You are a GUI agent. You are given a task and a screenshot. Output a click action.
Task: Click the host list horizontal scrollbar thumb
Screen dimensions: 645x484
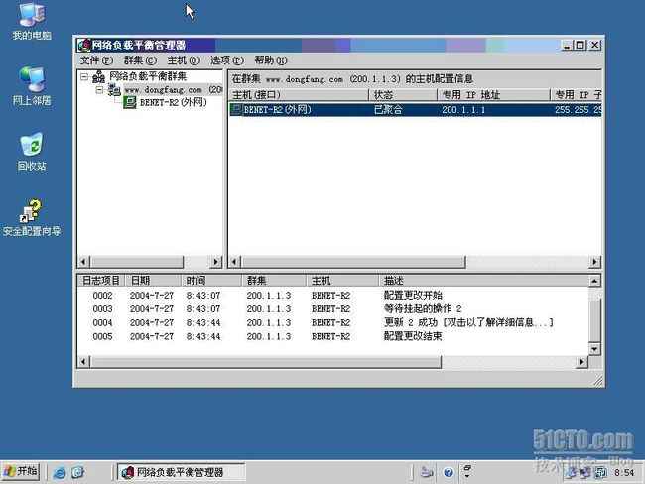pos(353,262)
